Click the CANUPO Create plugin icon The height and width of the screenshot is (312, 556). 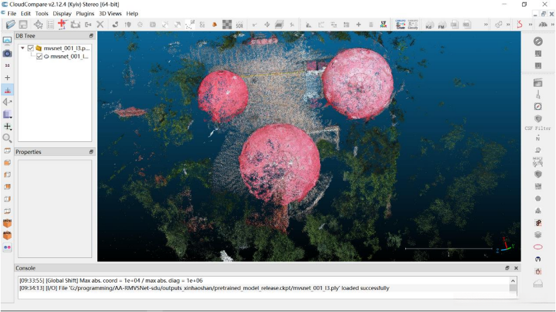coord(401,25)
